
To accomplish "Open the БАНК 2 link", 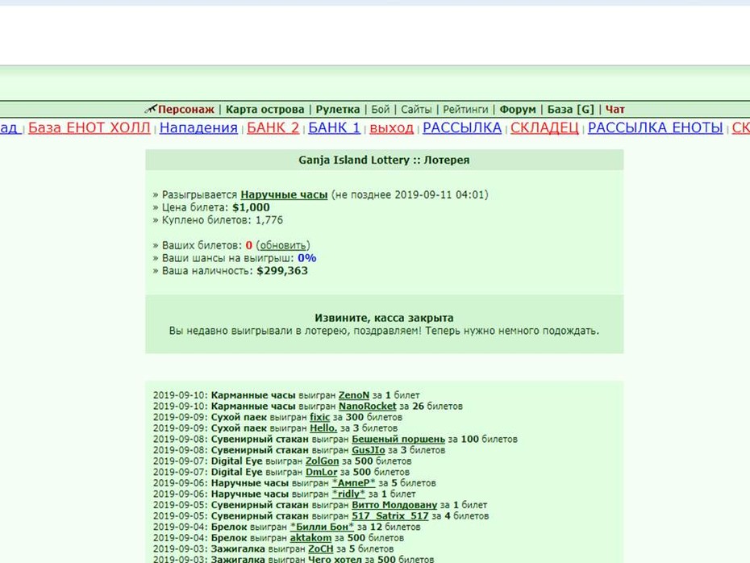I will point(273,127).
